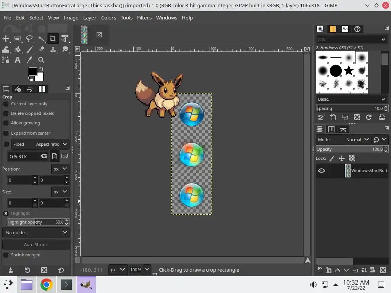
Task: Open the File menu
Action: pyautogui.click(x=7, y=18)
